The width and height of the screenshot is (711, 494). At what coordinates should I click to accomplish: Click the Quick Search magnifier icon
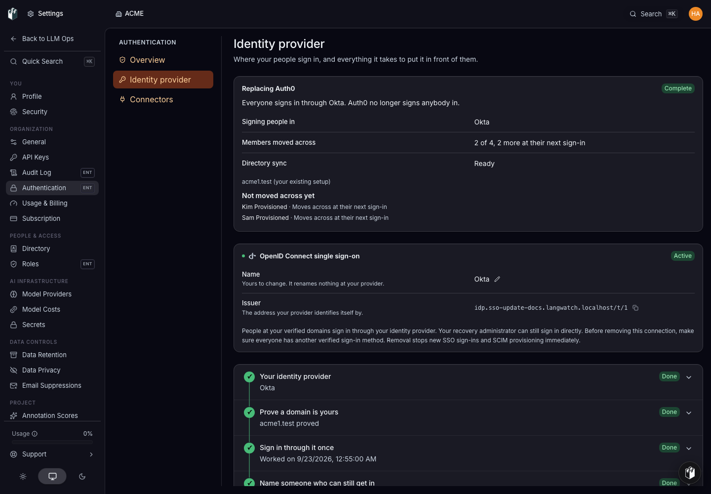14,61
